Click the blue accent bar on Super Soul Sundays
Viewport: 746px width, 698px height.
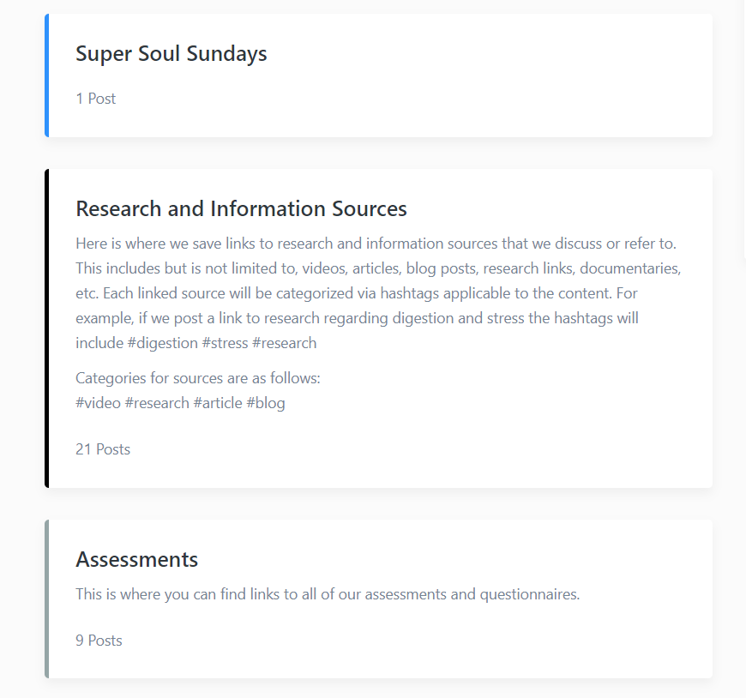click(x=47, y=75)
